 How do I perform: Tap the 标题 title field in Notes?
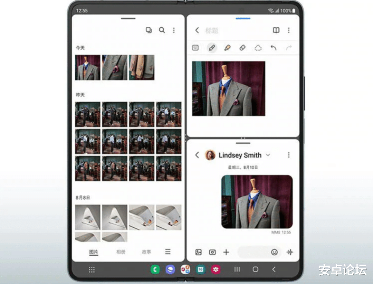212,30
